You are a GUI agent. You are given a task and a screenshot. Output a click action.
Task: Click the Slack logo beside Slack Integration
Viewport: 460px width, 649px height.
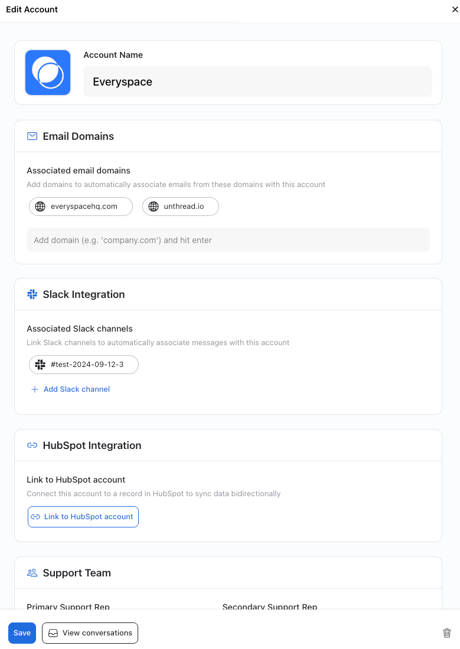(32, 294)
